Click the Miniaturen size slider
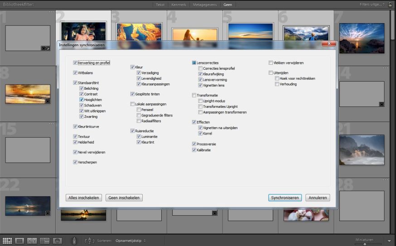 tap(364, 244)
